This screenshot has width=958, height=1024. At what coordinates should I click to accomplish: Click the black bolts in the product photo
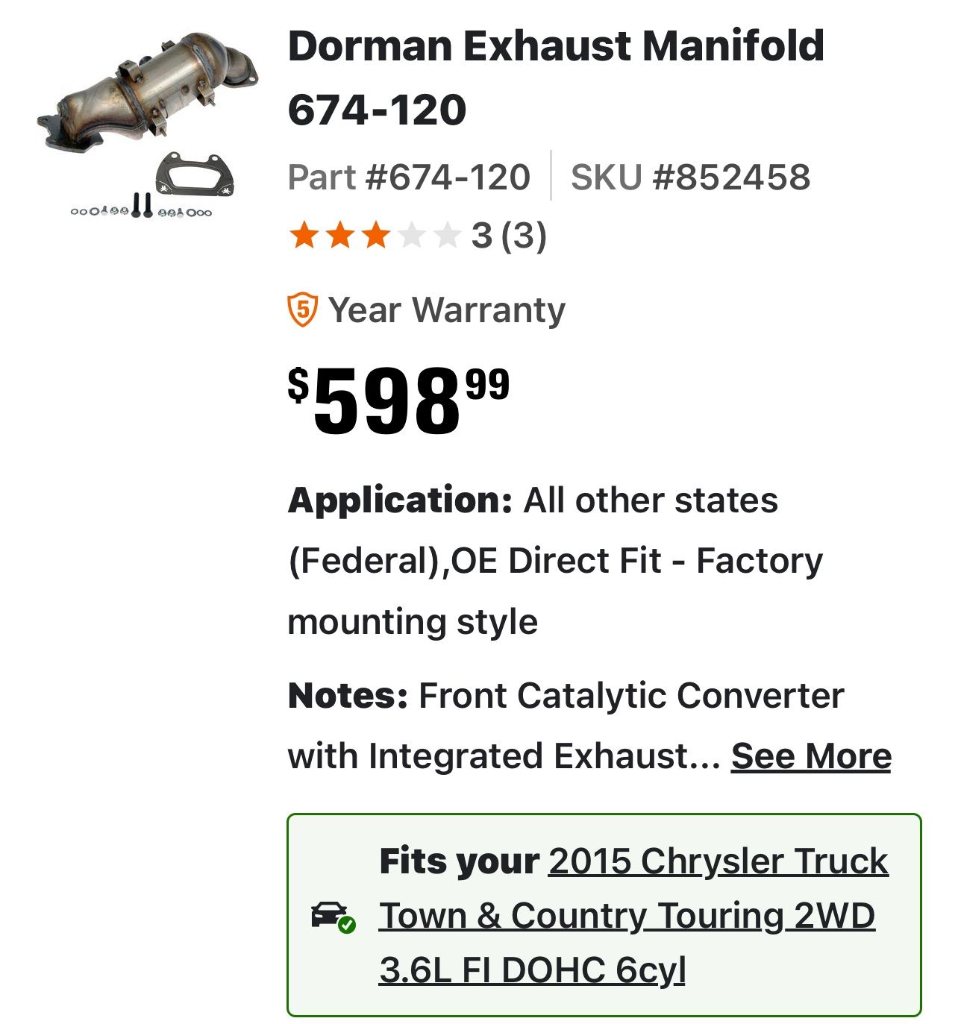tap(141, 204)
